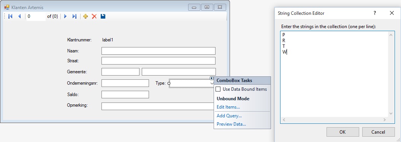Click the line containing W
This screenshot has height=142, width=401.
tap(284, 52)
